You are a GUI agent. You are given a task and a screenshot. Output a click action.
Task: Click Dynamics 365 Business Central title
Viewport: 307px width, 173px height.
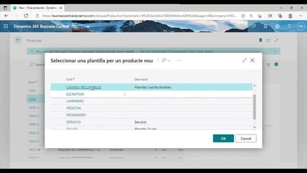point(41,26)
